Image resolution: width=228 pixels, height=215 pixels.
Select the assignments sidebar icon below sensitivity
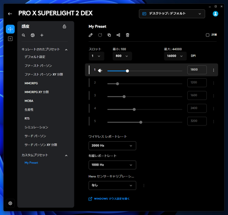click(x=10, y=39)
